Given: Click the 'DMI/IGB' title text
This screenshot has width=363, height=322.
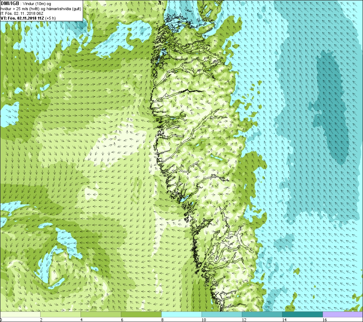Looking at the screenshot, I should pyautogui.click(x=10, y=4).
